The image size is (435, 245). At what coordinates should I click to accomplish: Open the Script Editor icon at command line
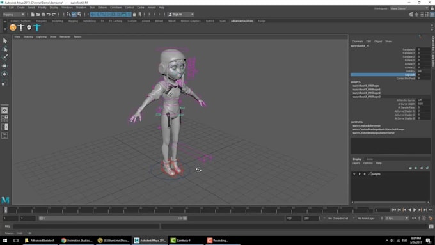coord(431,226)
